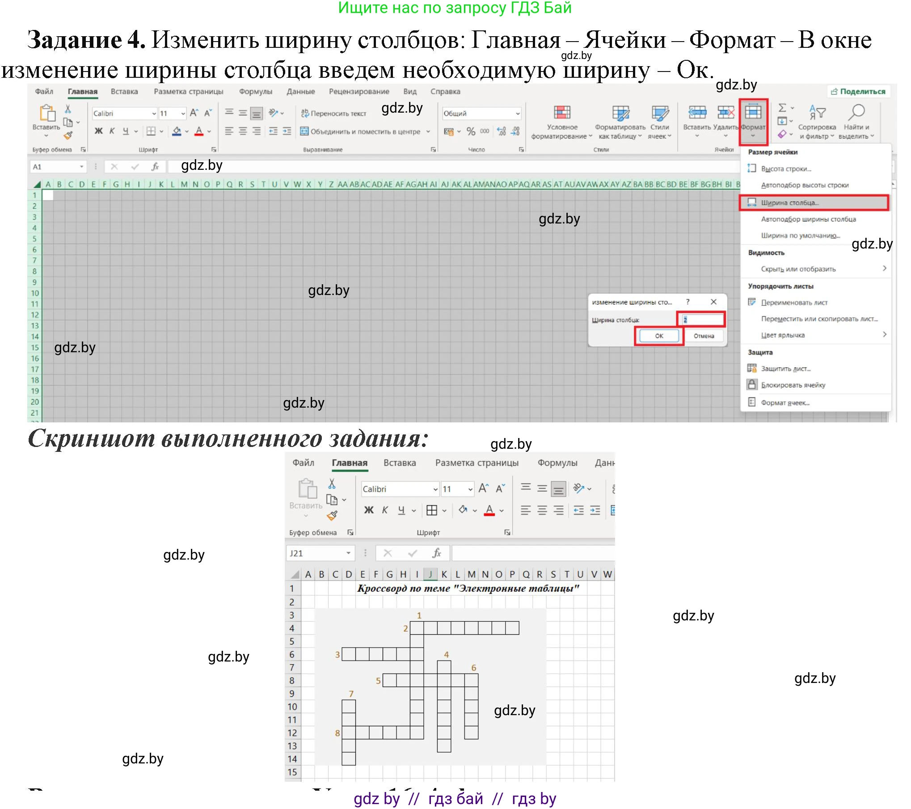Open Условное форматирование (conditional formatting)

(561, 113)
